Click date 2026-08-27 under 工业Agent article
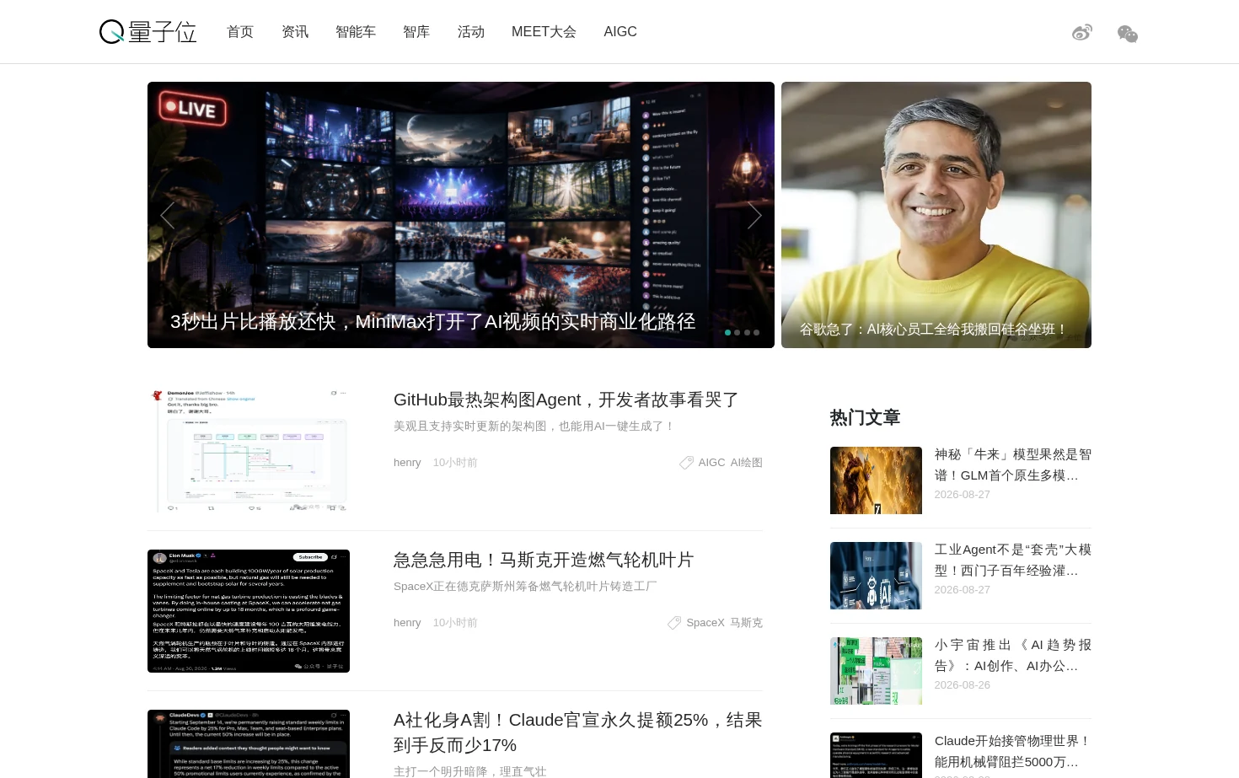 coord(963,590)
